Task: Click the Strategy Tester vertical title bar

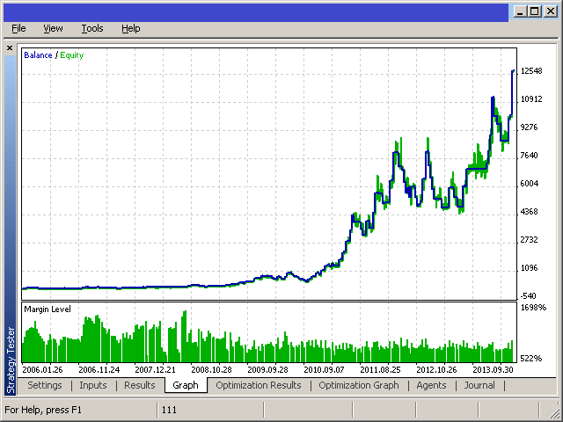Action: click(x=11, y=224)
